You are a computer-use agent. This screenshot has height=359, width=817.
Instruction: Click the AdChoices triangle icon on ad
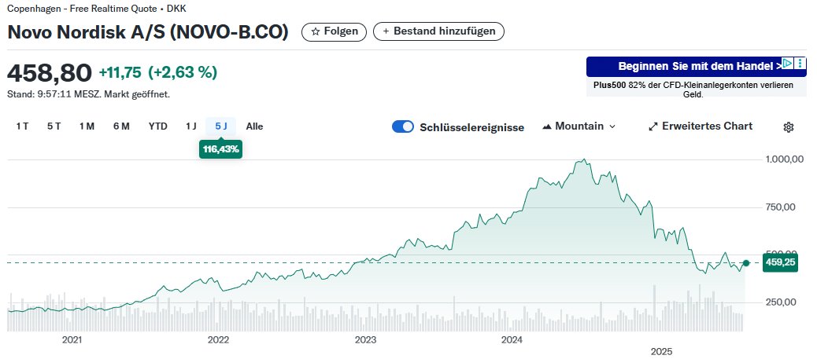pos(787,64)
